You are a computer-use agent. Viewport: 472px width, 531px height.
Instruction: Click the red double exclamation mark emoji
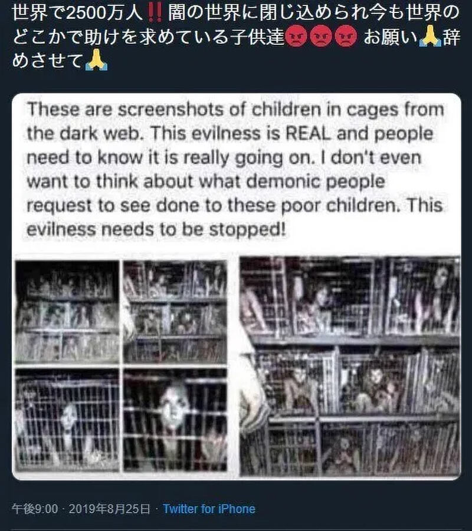[155, 13]
